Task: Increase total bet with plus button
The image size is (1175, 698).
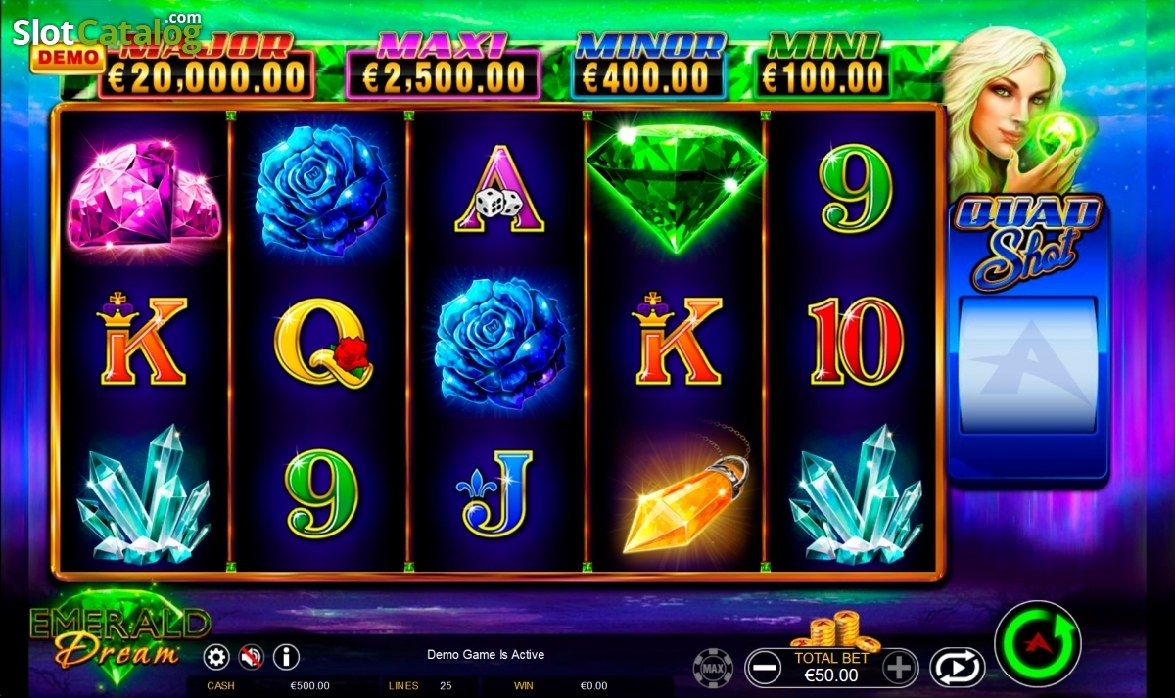Action: (x=899, y=668)
